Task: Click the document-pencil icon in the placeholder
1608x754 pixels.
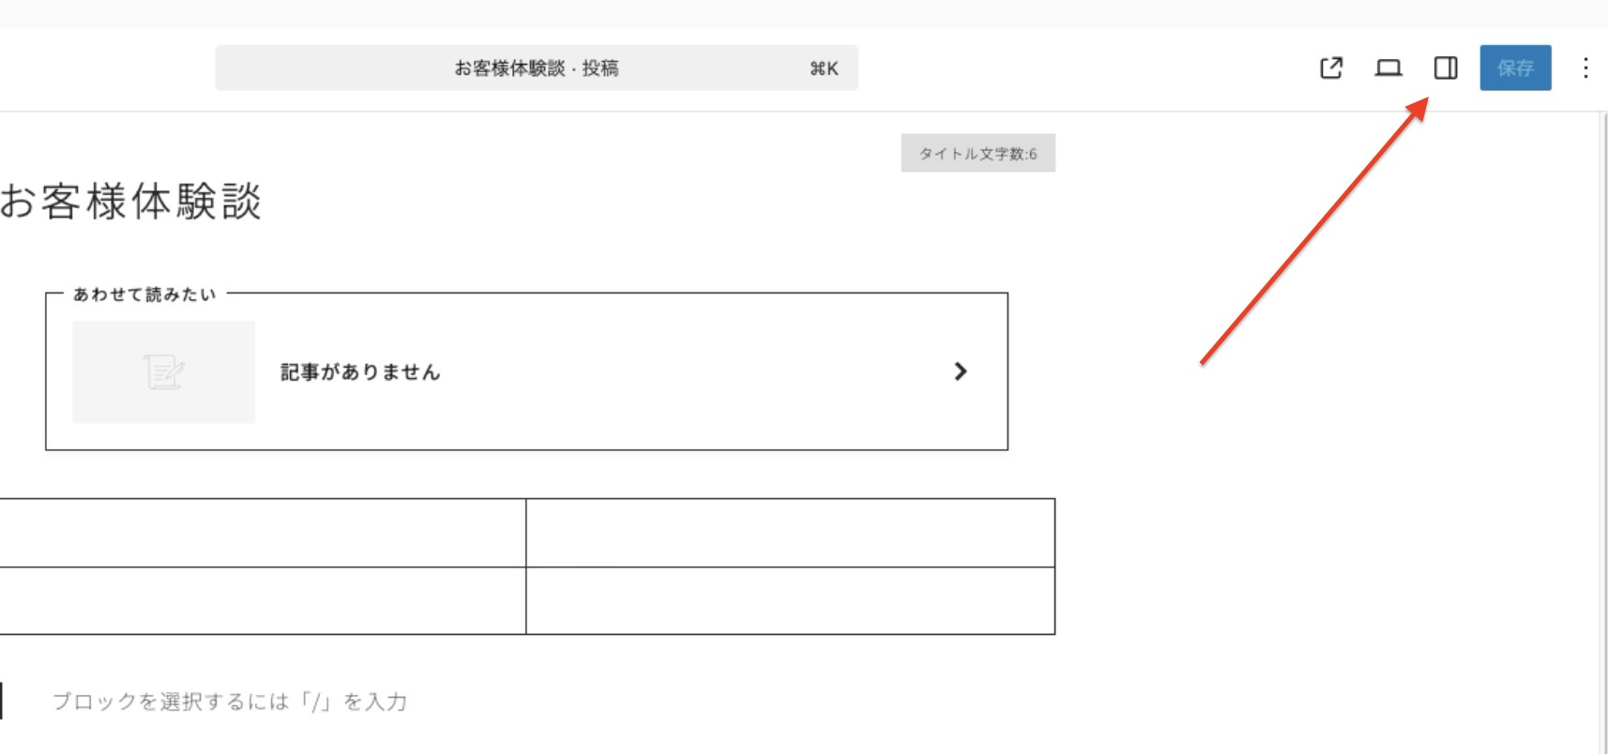Action: point(163,372)
